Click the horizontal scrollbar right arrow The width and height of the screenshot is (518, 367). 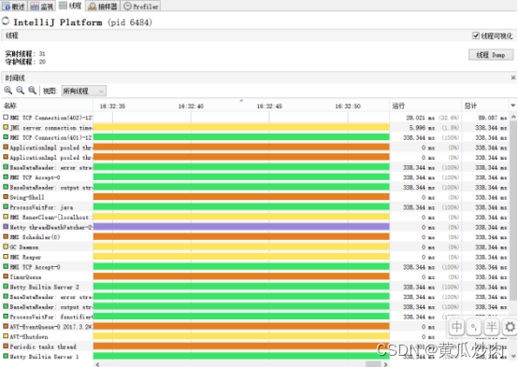tap(385, 364)
